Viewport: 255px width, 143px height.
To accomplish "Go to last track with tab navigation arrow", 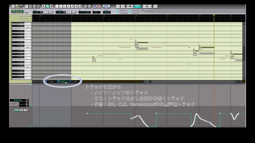I will 41,82.
